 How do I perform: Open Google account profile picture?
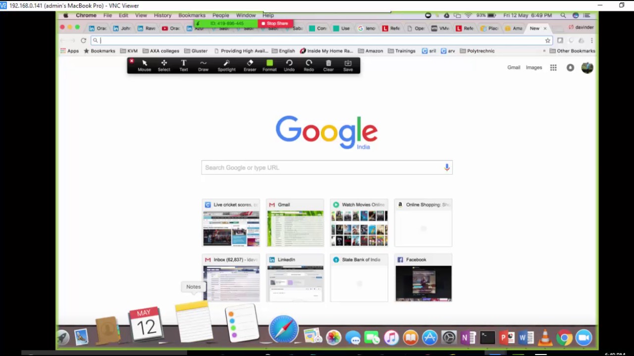pyautogui.click(x=587, y=68)
